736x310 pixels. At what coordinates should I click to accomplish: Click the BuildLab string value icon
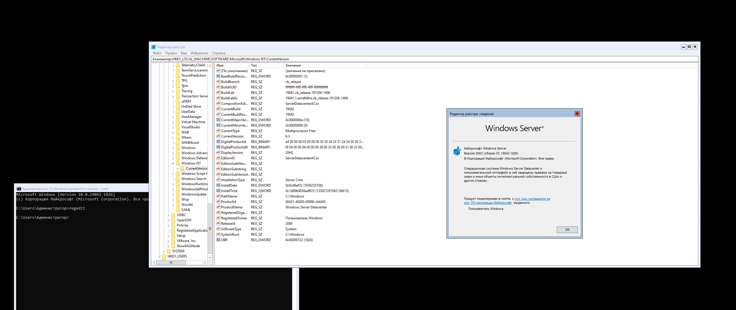pos(218,93)
